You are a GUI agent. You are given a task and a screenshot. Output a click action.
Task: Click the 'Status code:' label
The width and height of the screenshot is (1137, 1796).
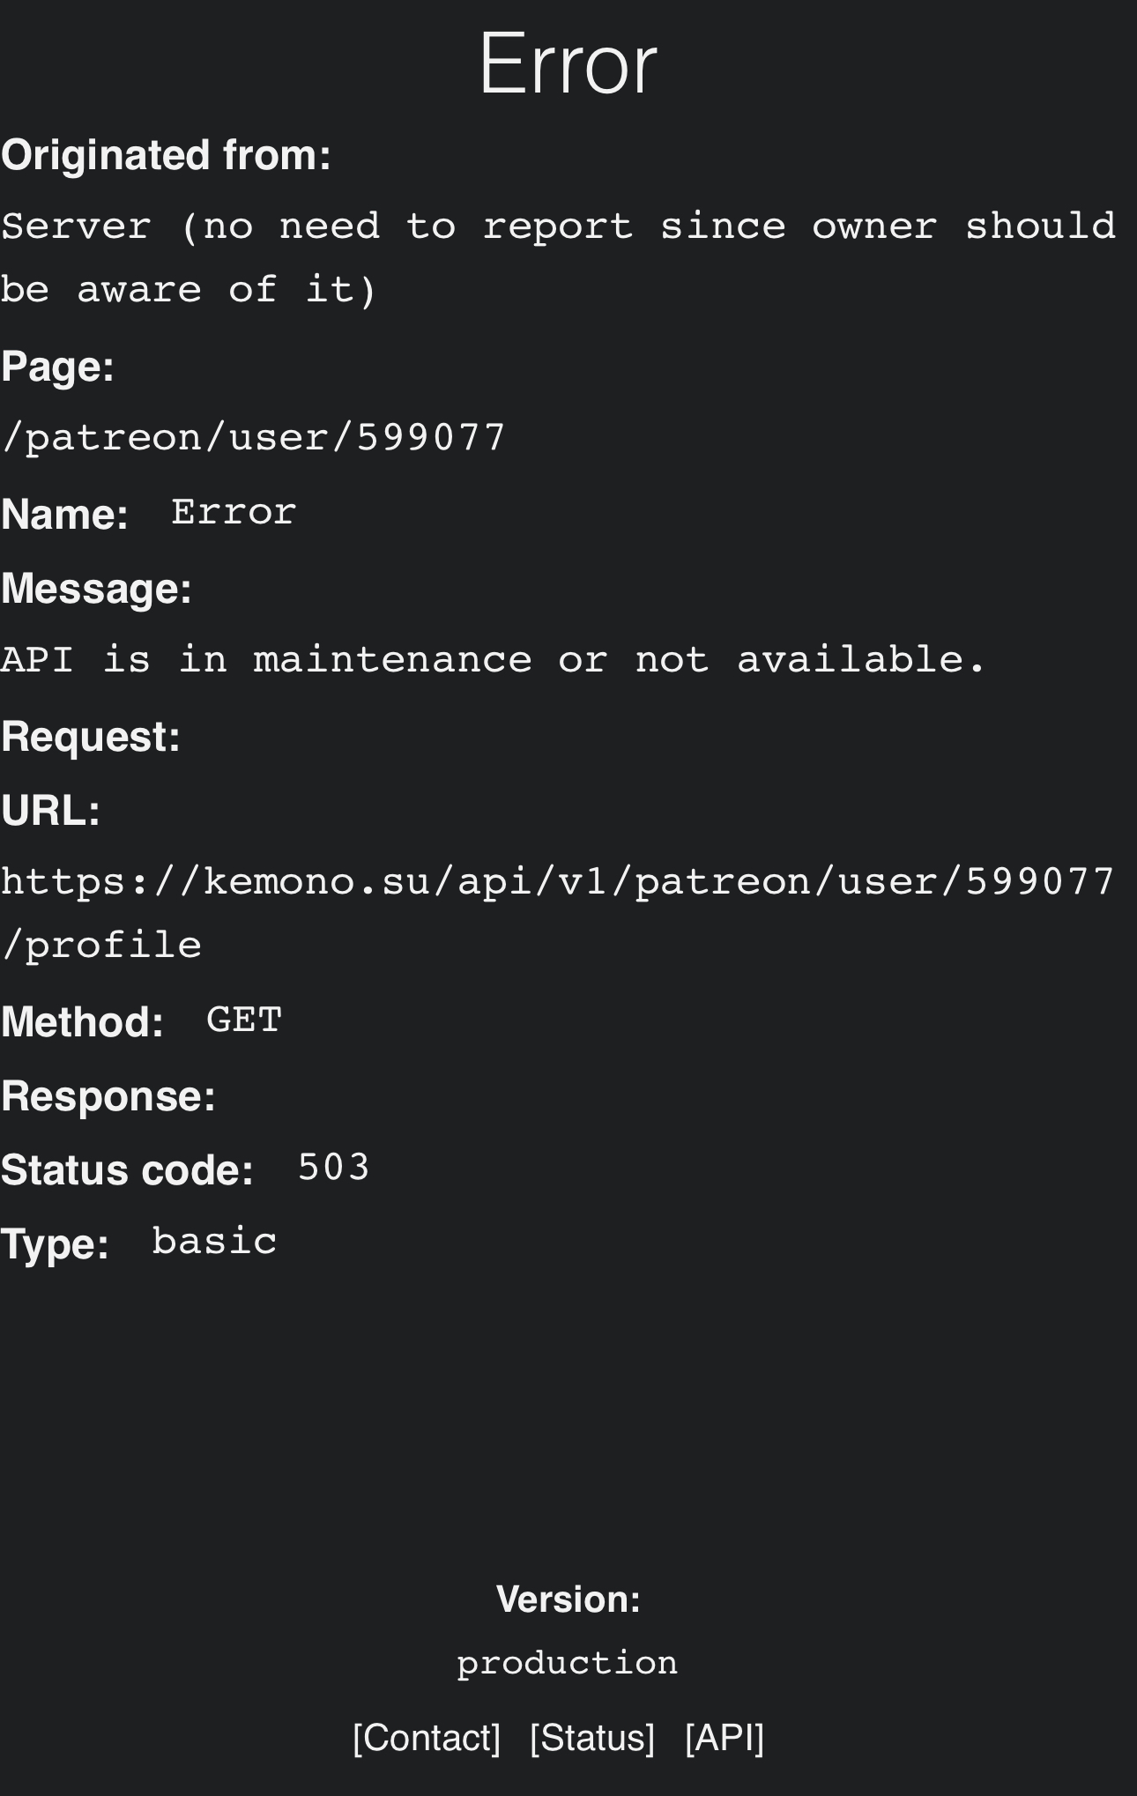[128, 1170]
